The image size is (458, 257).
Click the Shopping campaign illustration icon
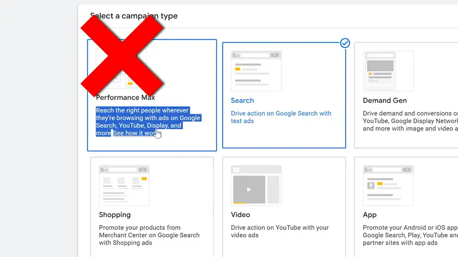pos(124,186)
